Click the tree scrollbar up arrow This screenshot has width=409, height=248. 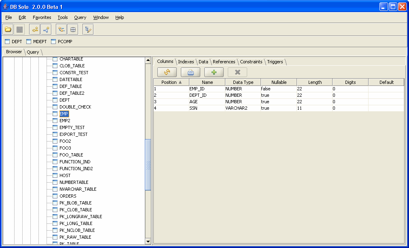tap(148, 60)
